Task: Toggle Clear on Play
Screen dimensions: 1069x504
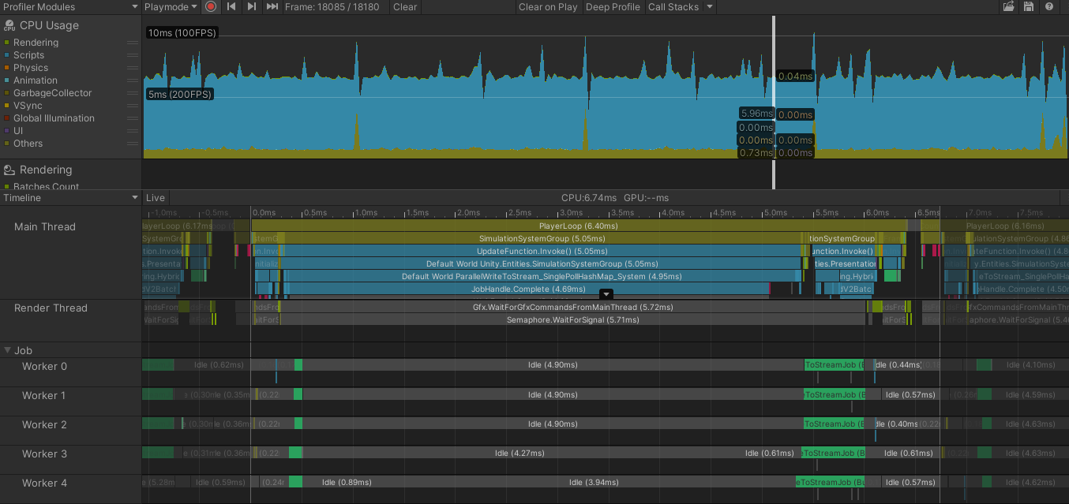Action: pyautogui.click(x=548, y=6)
